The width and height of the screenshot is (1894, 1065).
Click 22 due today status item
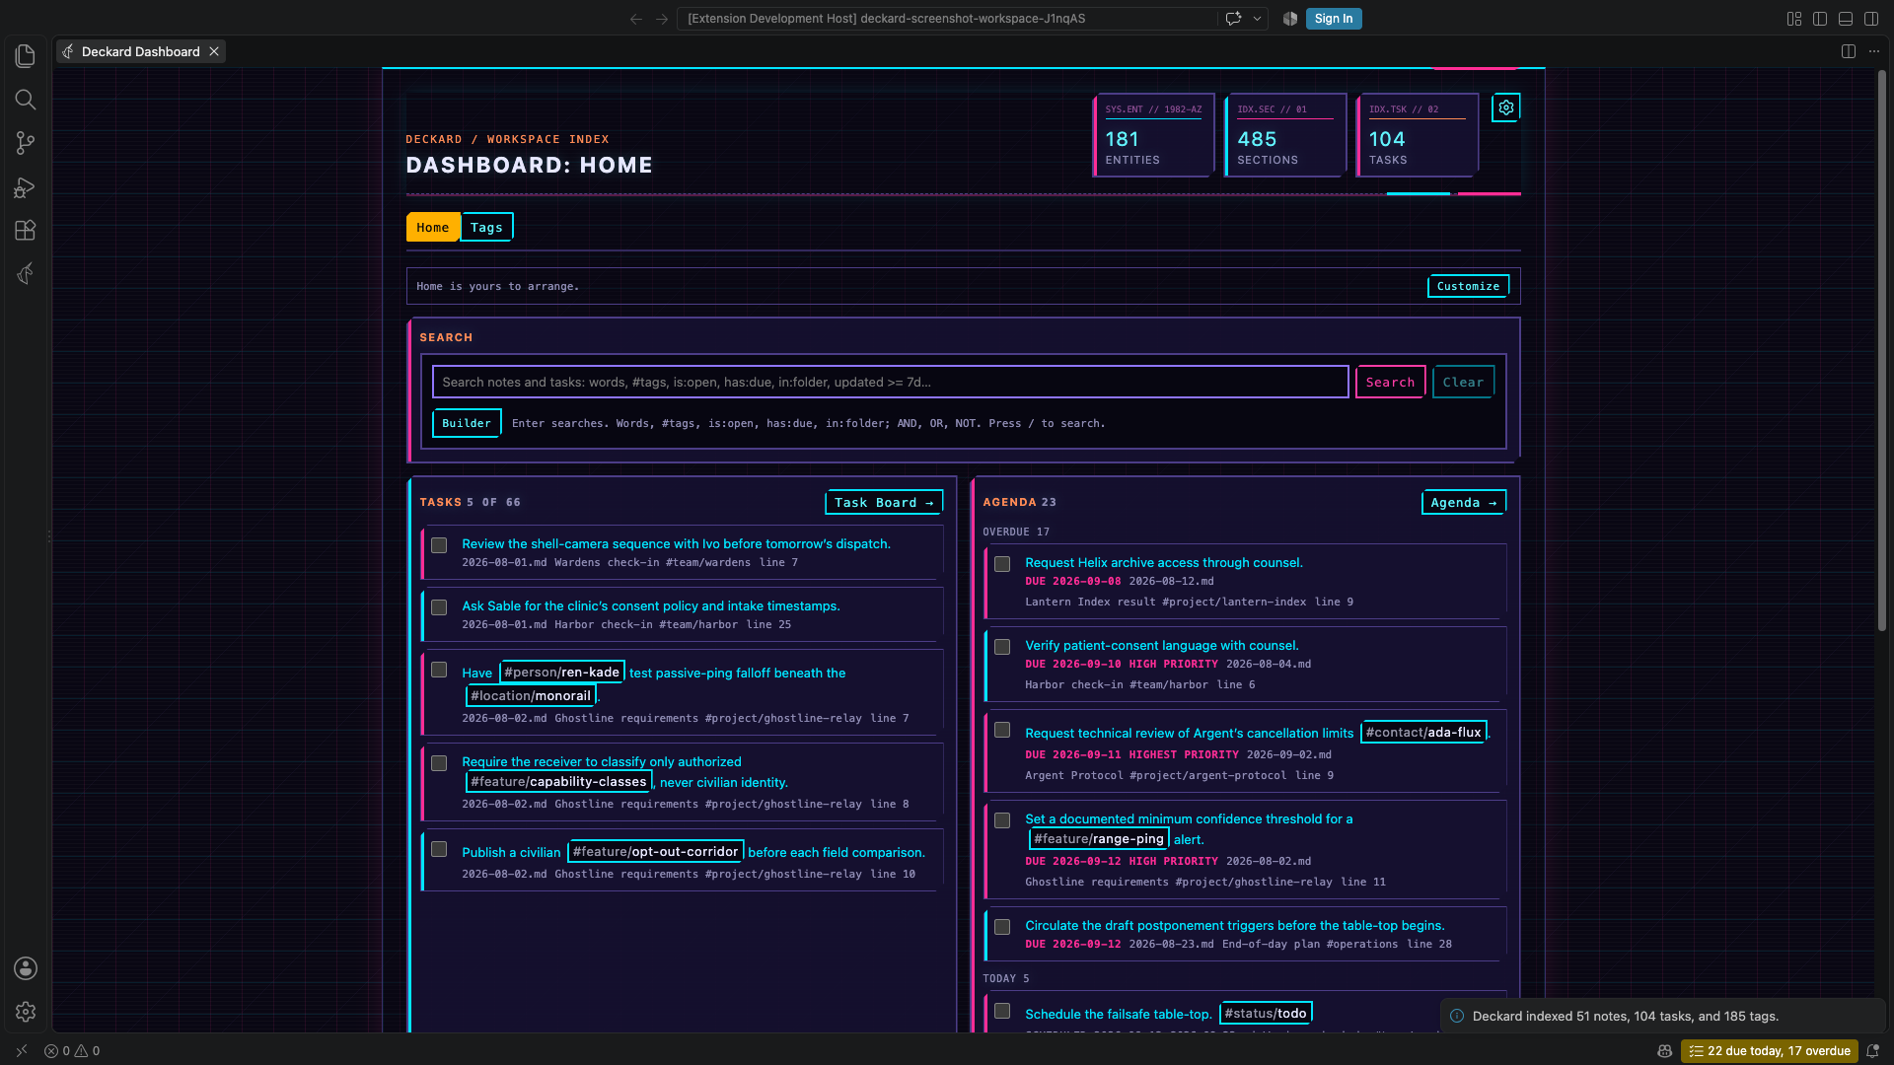pos(1770,1051)
